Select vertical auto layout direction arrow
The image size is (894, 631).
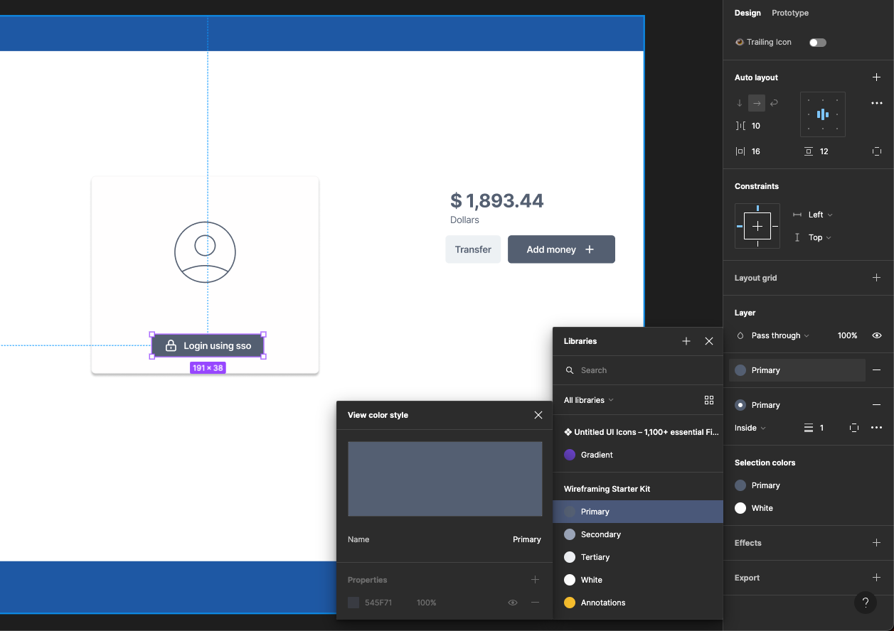point(739,103)
